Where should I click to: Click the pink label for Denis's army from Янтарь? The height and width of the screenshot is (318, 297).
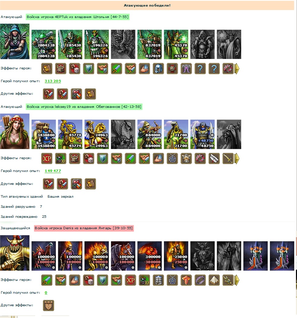click(x=84, y=228)
